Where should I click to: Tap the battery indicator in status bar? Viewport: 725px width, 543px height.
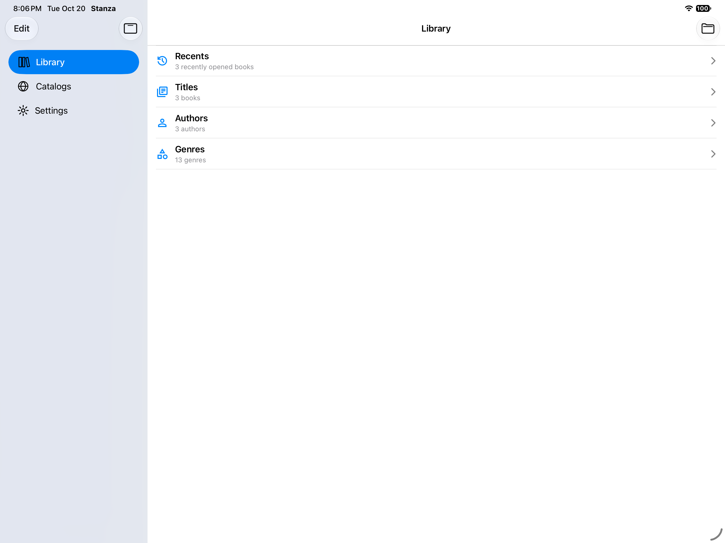pyautogui.click(x=703, y=8)
